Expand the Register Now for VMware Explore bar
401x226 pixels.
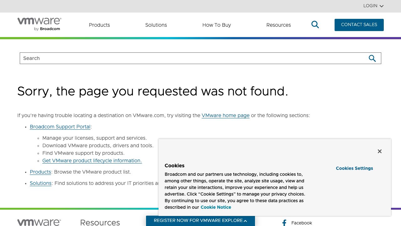(x=200, y=221)
